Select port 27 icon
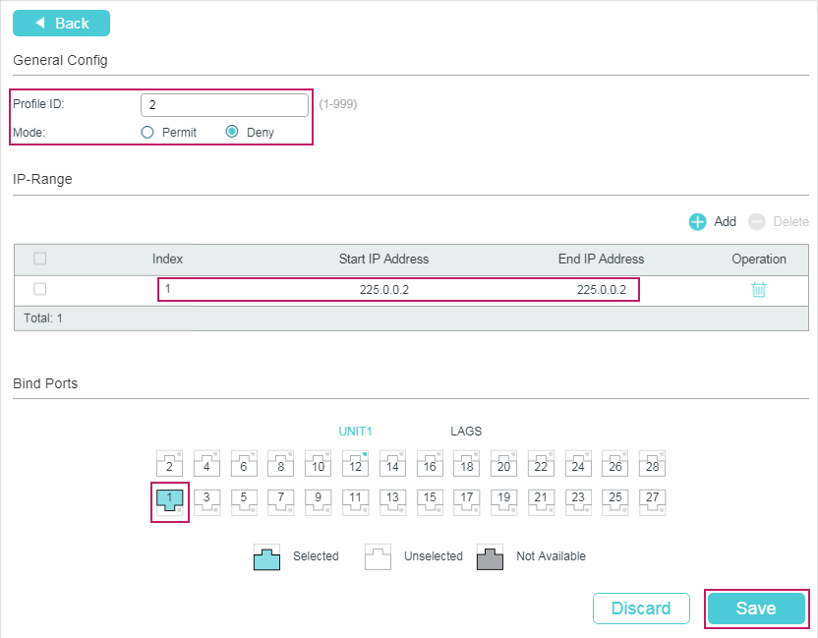Screen dimensions: 818x638 click(x=651, y=501)
